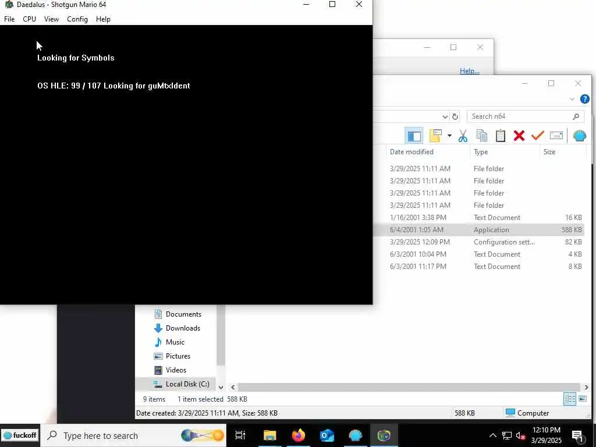Open Classic Explorer settings shell icon
This screenshot has height=447, width=596.
tap(579, 136)
